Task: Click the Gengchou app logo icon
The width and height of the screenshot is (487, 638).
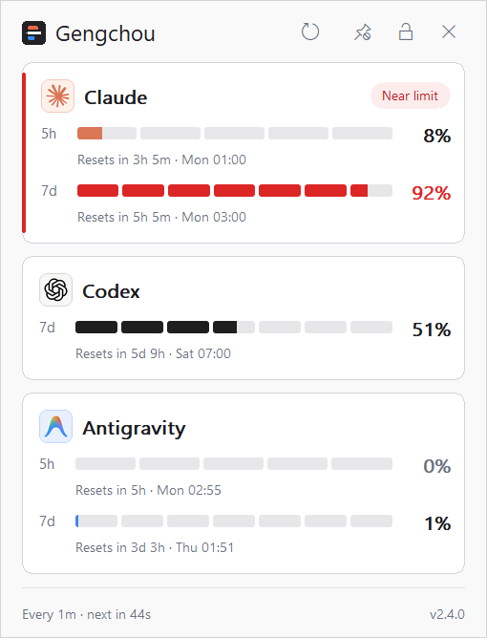Action: [x=33, y=33]
